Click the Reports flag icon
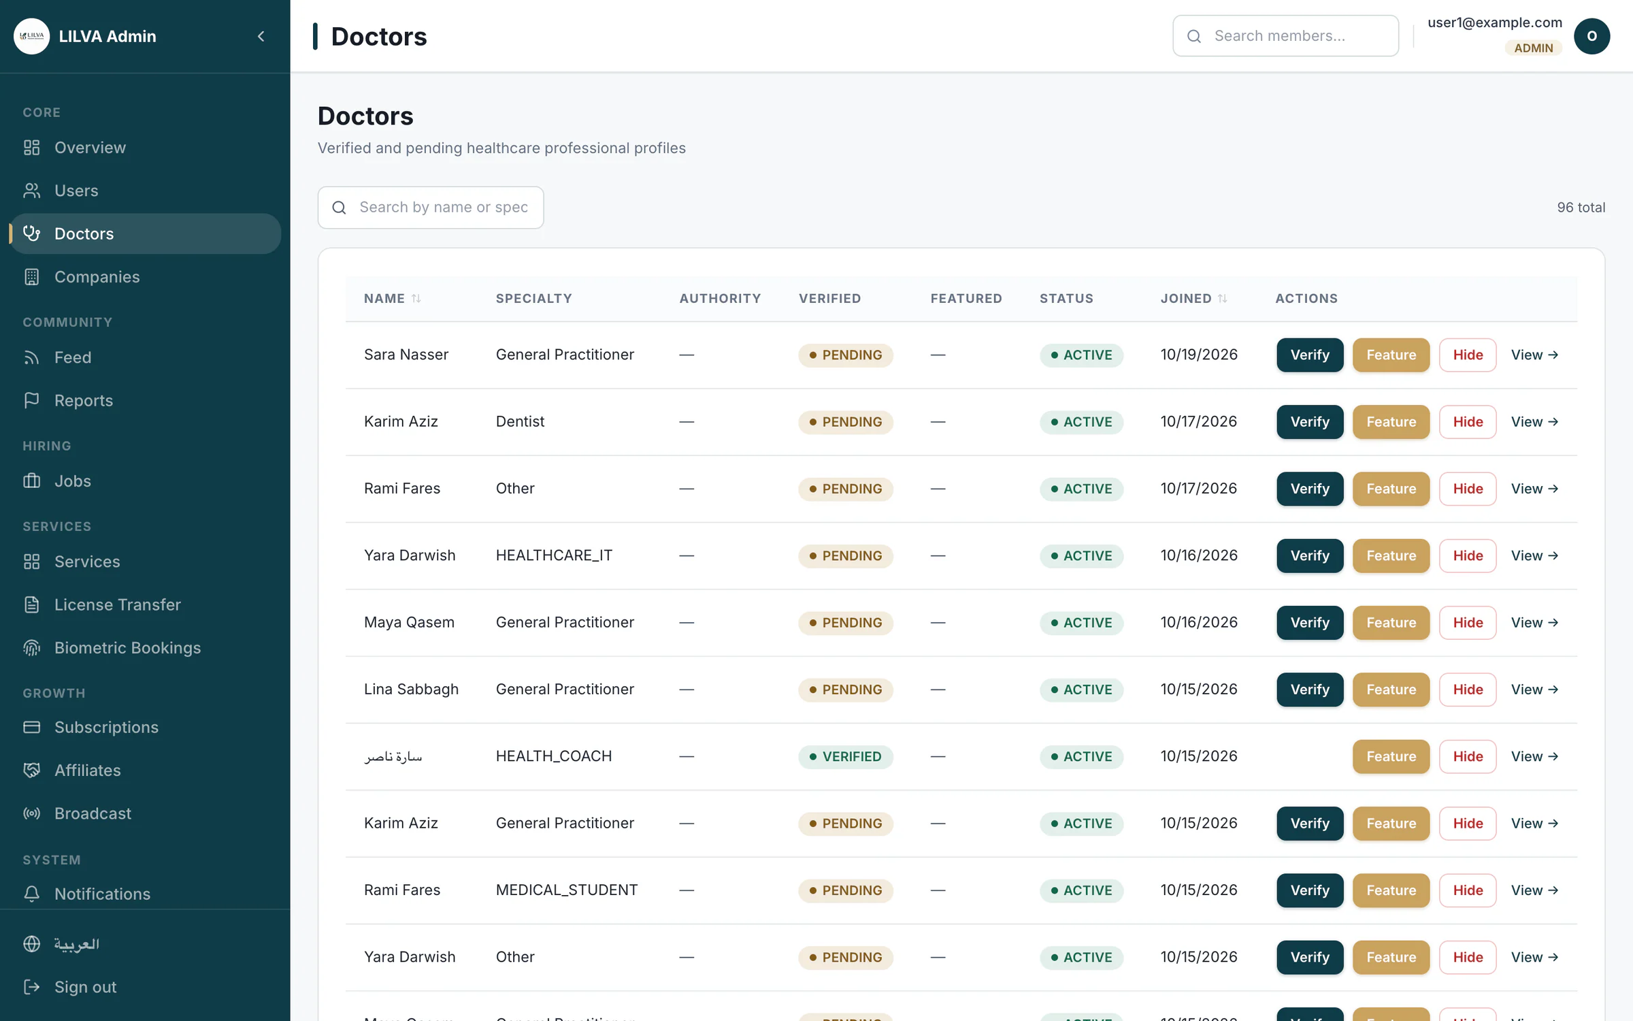 coord(31,400)
